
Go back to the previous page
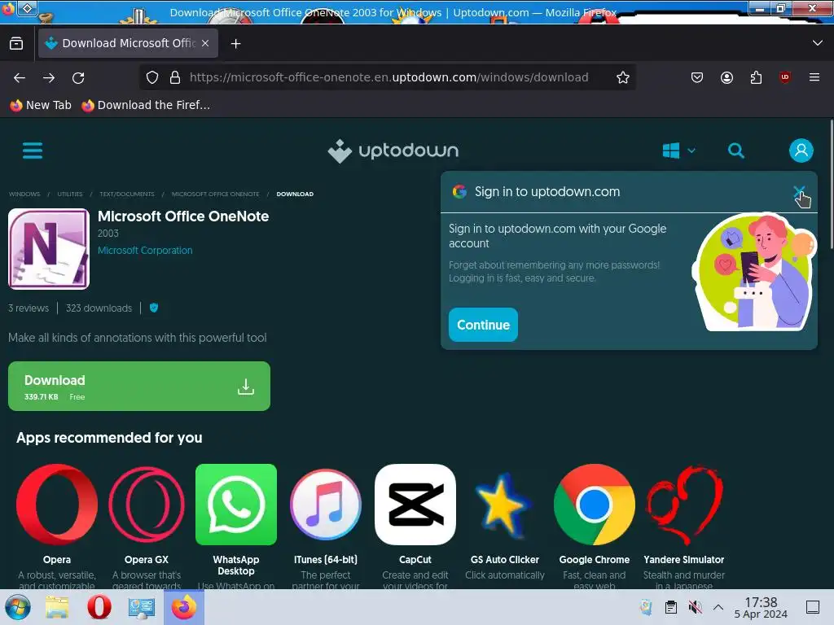20,77
